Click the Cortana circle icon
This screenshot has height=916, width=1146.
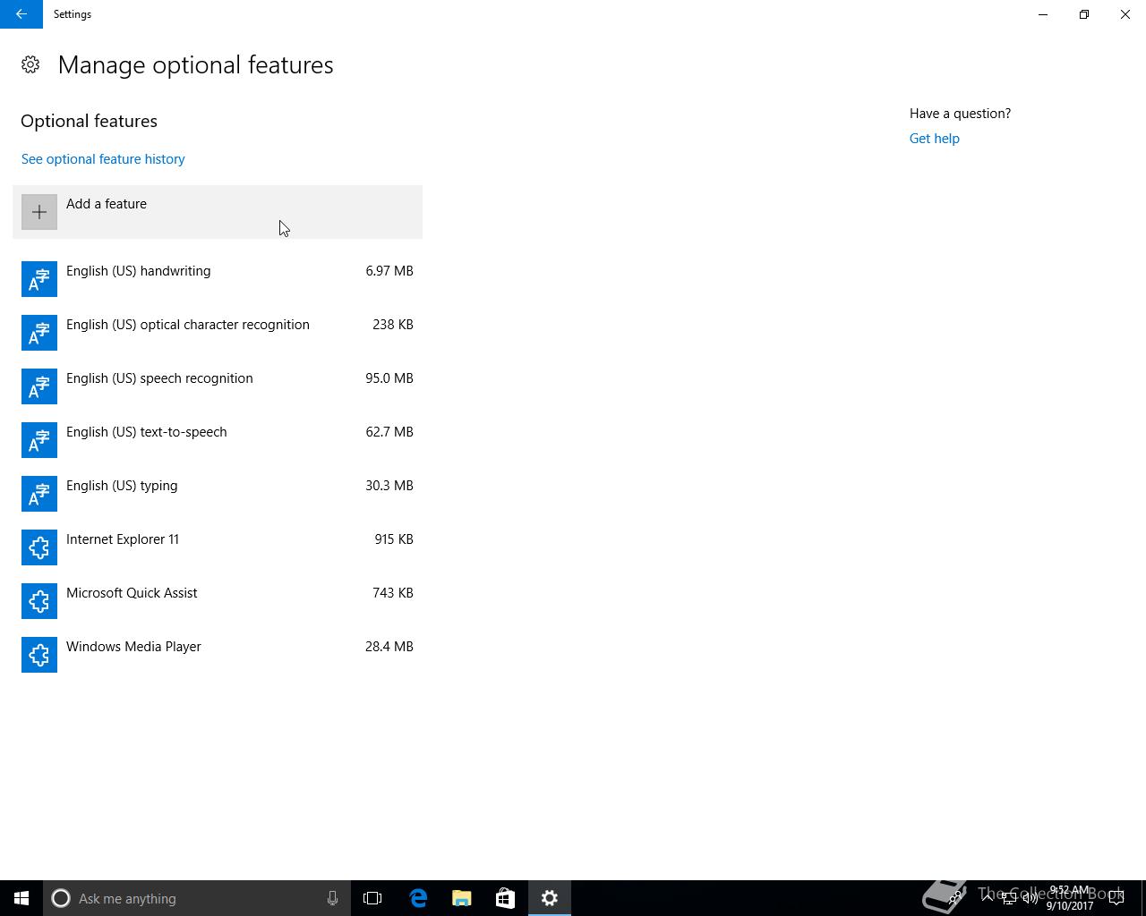click(61, 898)
